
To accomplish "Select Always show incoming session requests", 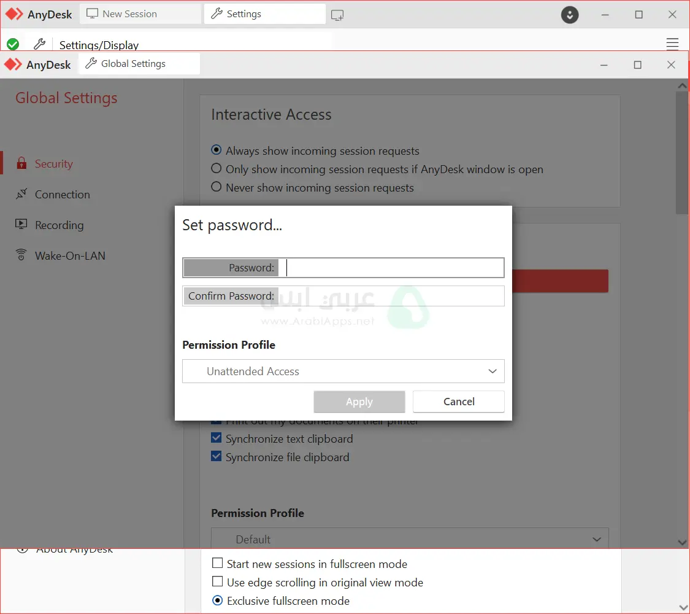I will pos(217,150).
